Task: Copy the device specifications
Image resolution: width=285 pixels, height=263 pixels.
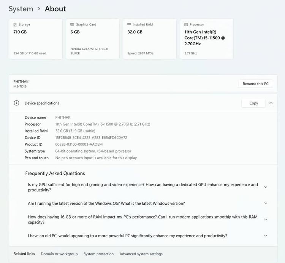Action: [253, 103]
